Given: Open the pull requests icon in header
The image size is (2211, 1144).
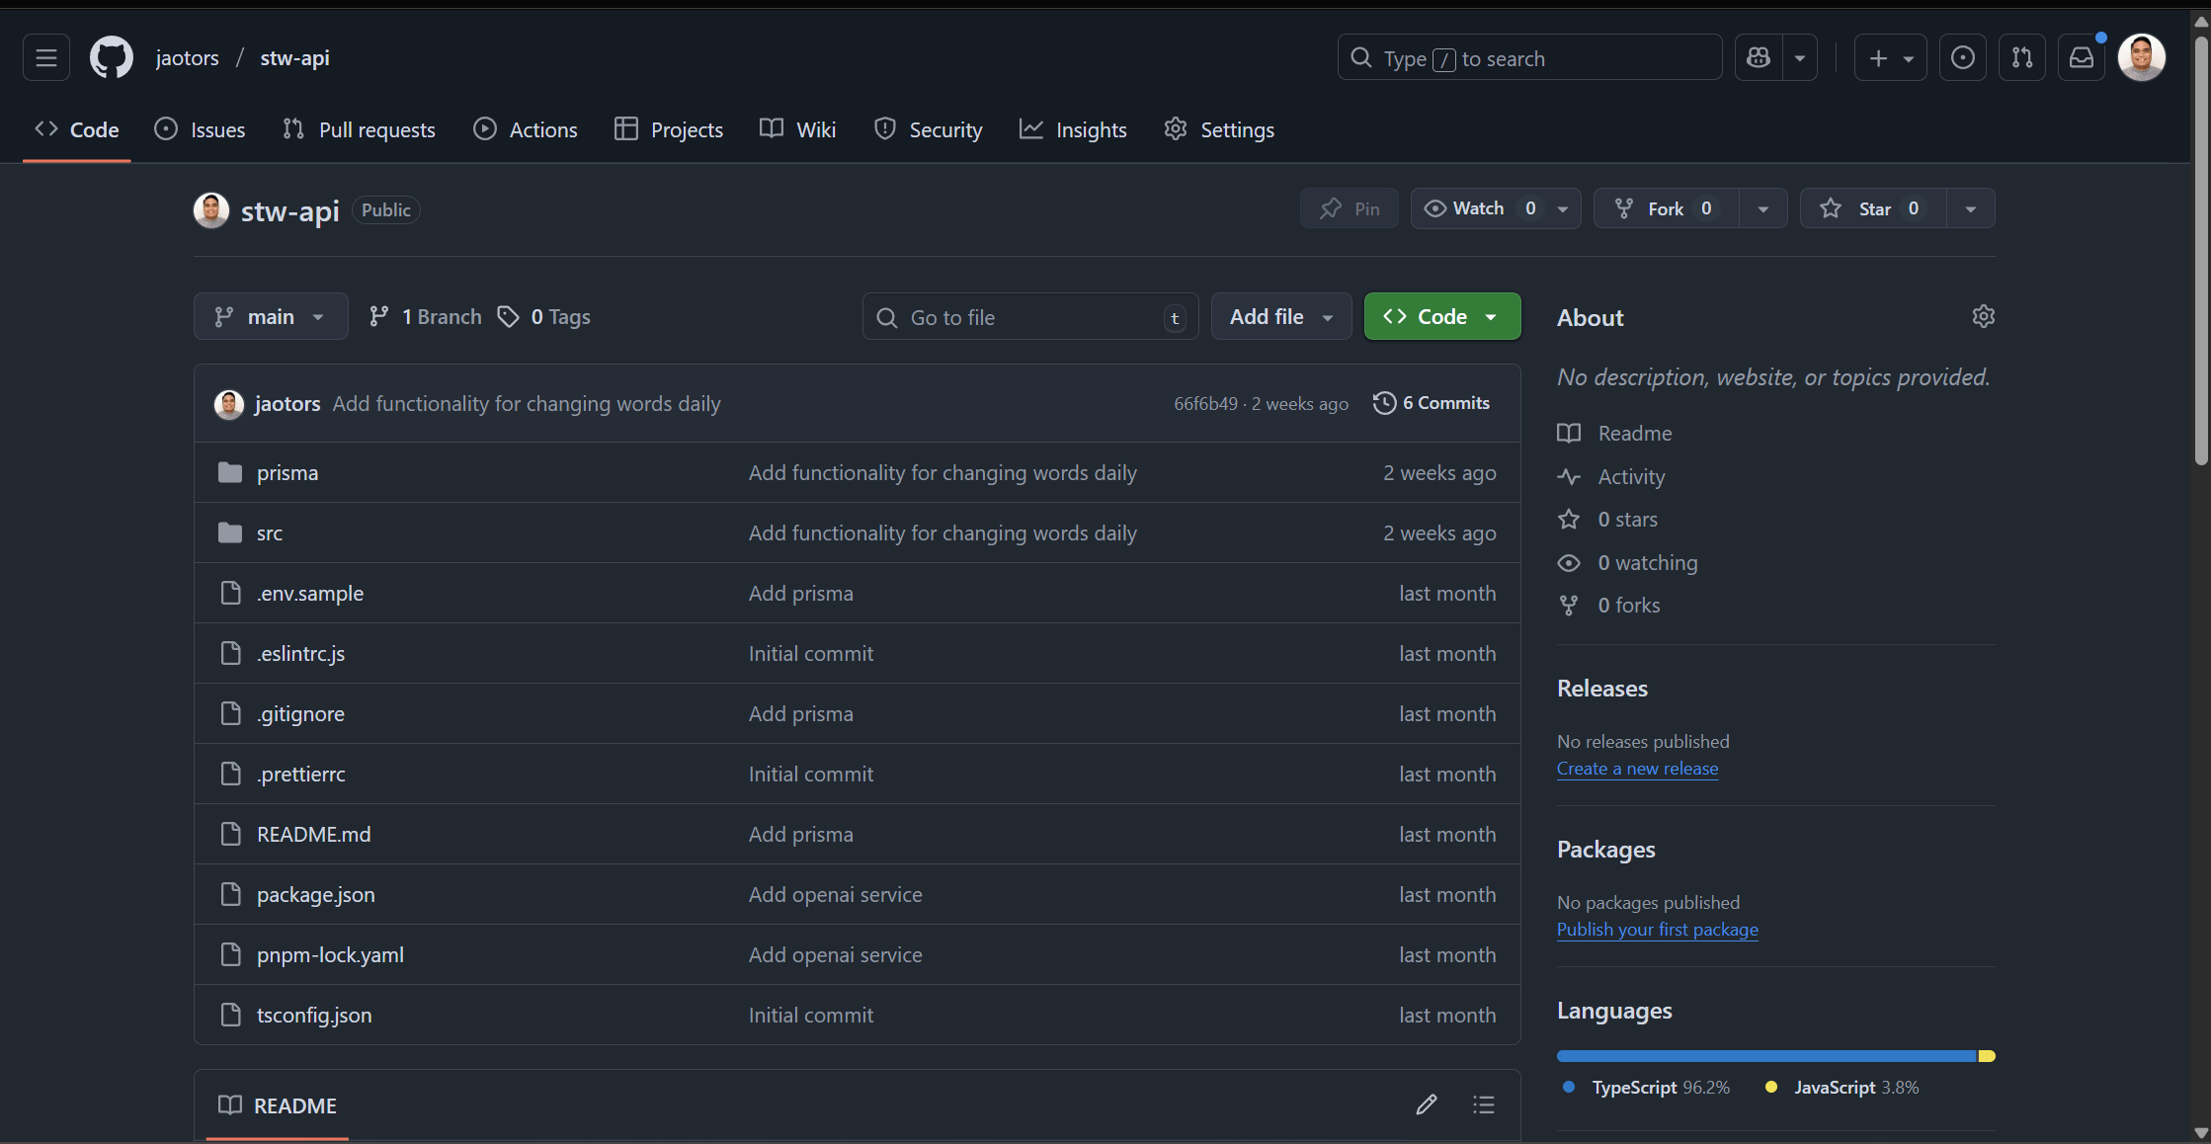Looking at the screenshot, I should 2022,58.
